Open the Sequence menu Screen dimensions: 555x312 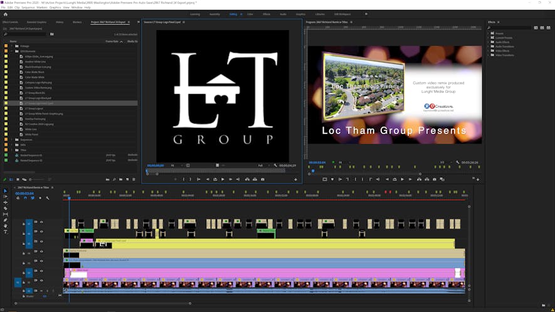click(28, 8)
